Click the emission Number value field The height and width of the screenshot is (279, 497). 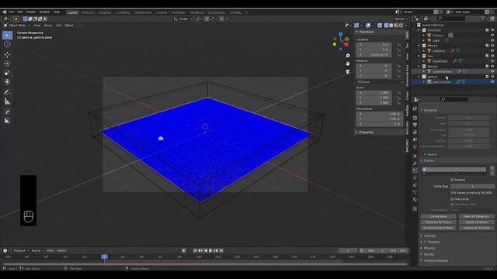click(469, 118)
